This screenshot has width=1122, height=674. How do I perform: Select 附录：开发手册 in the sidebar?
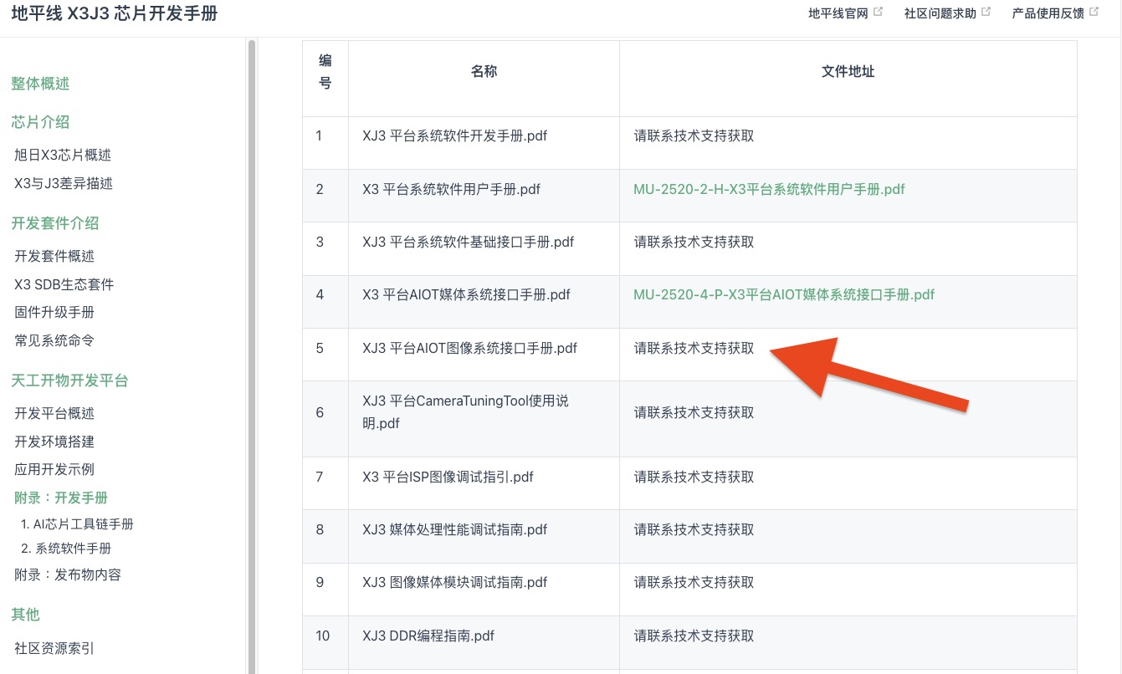[x=61, y=498]
